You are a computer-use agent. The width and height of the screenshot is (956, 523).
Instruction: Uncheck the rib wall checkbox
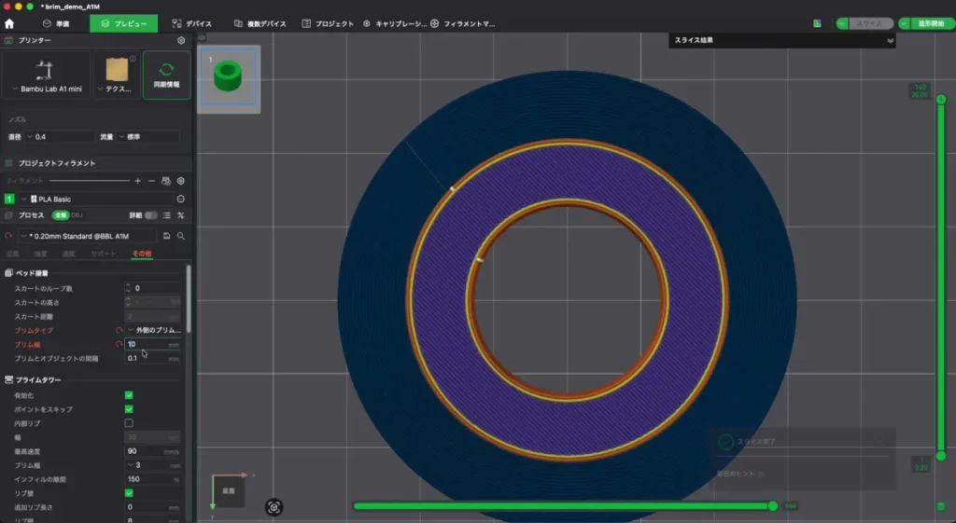coord(129,493)
